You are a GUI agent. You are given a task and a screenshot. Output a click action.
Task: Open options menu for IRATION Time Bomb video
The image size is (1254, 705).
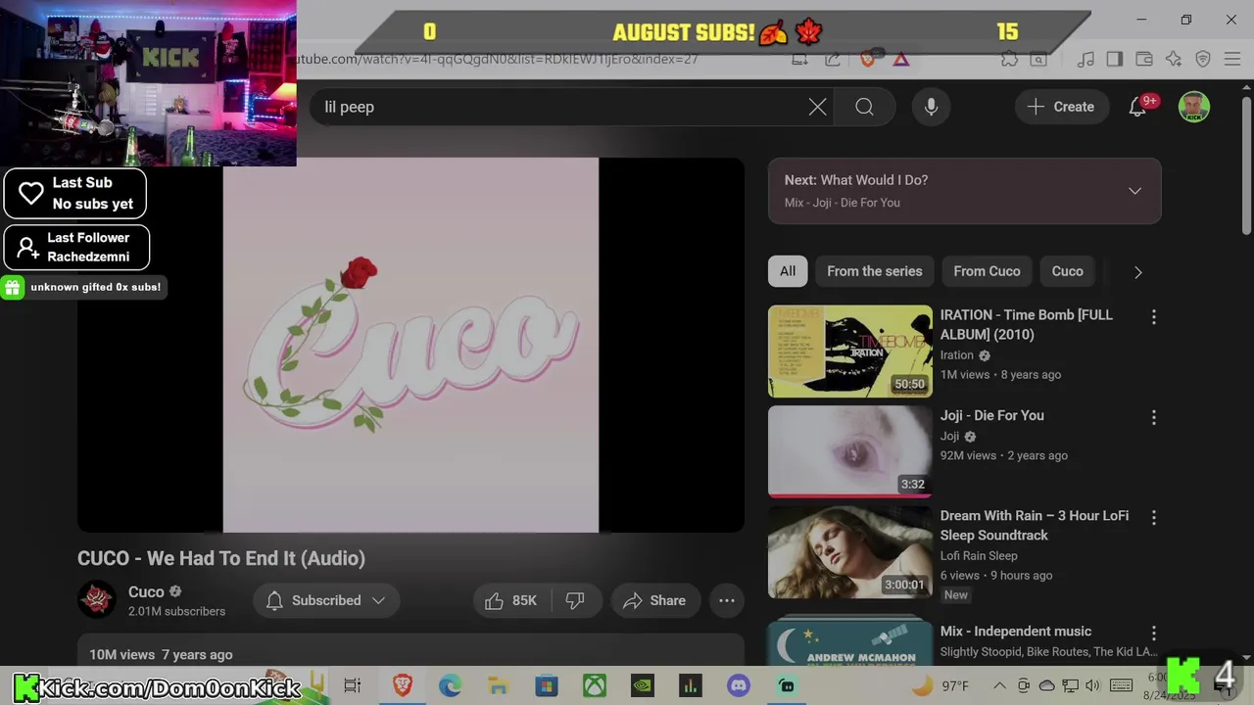(x=1153, y=317)
